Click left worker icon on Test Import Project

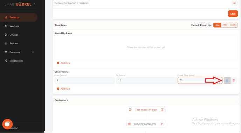130,110
